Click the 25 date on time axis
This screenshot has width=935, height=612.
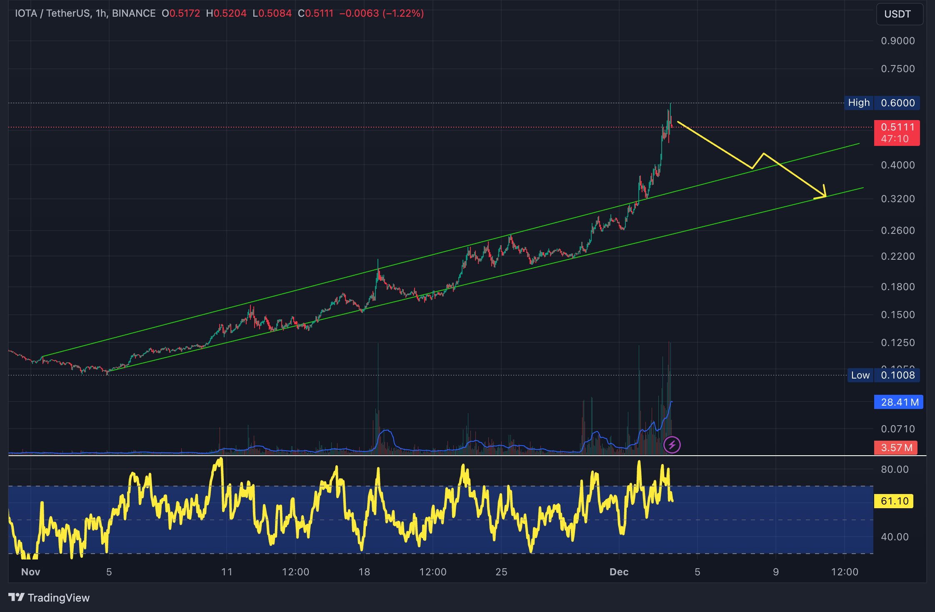click(501, 572)
